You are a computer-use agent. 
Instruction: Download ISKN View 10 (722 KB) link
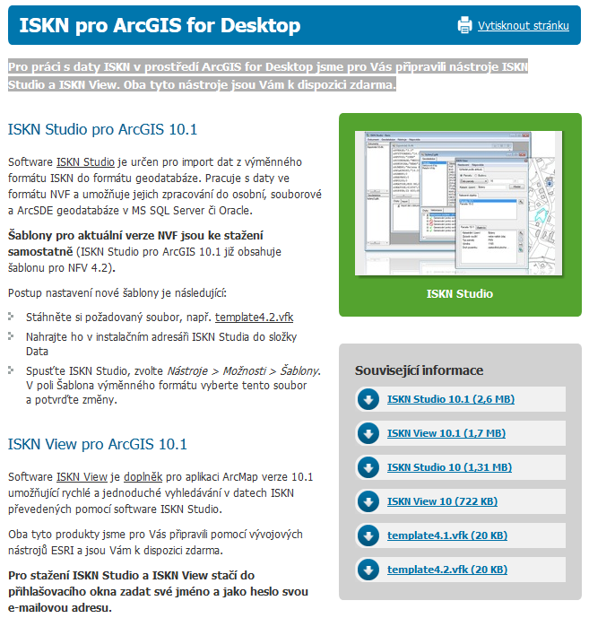point(443,501)
